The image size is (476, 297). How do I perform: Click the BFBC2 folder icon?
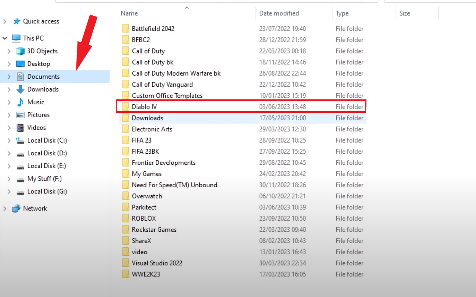point(126,40)
